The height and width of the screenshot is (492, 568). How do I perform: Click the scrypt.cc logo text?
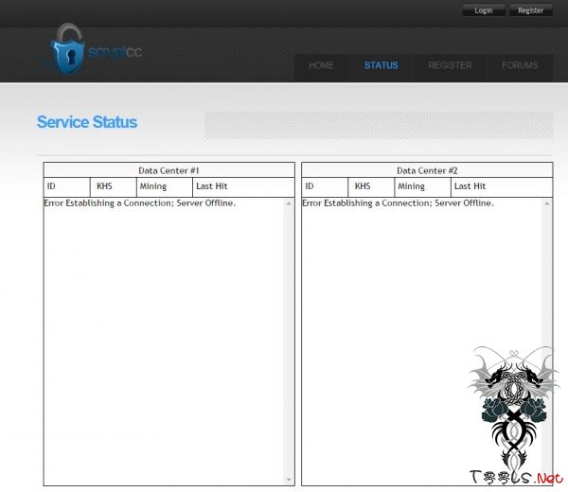114,52
